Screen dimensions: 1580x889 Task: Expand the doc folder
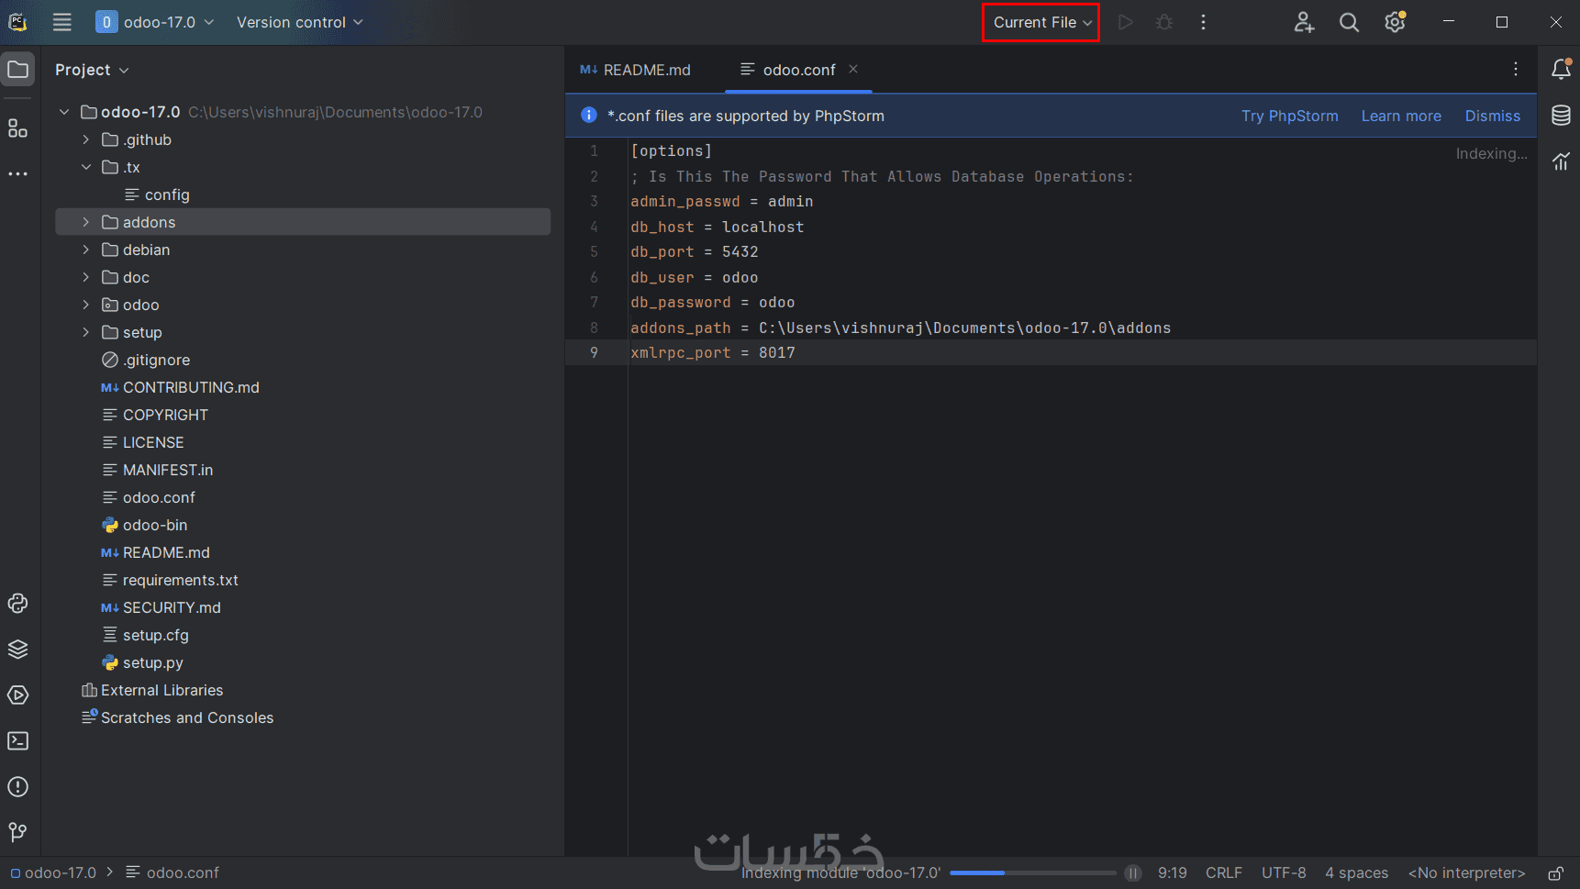click(86, 277)
